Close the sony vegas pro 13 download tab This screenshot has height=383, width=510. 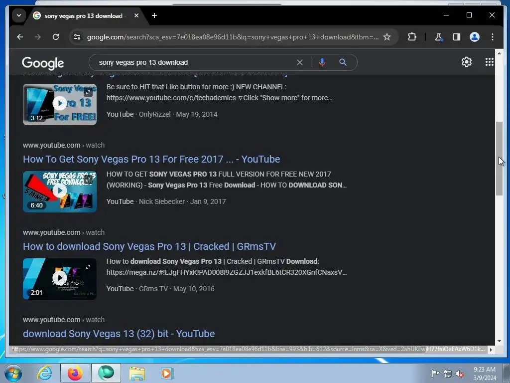(136, 15)
